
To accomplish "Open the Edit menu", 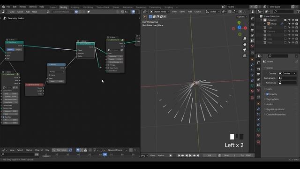I will point(15,7).
